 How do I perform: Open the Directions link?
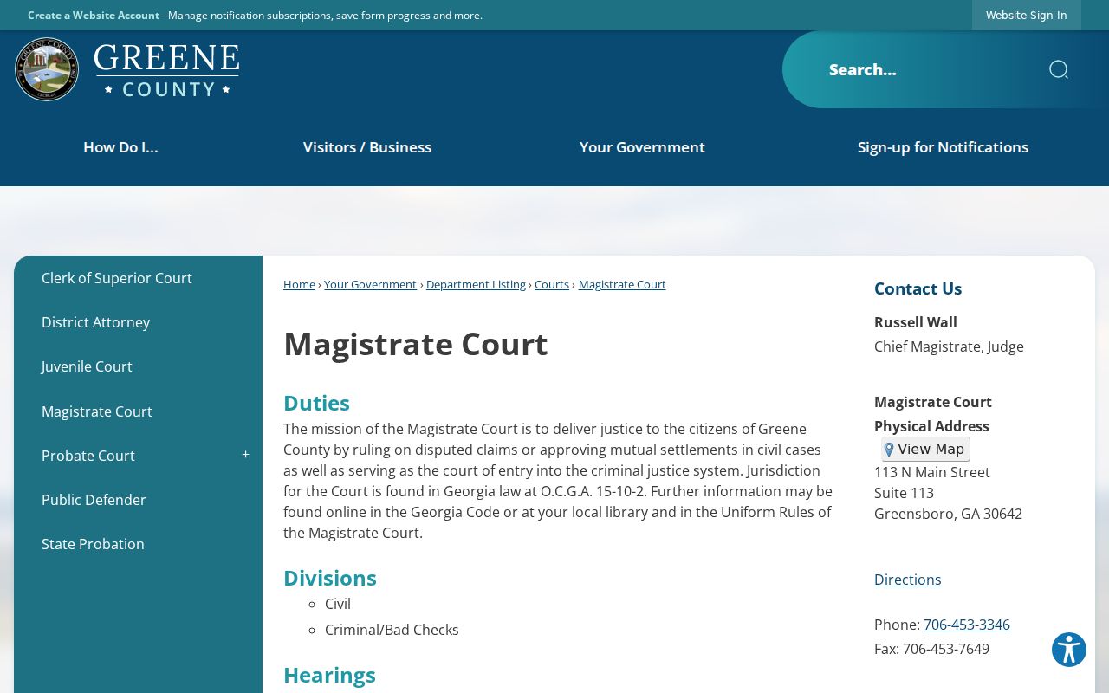pos(907,580)
